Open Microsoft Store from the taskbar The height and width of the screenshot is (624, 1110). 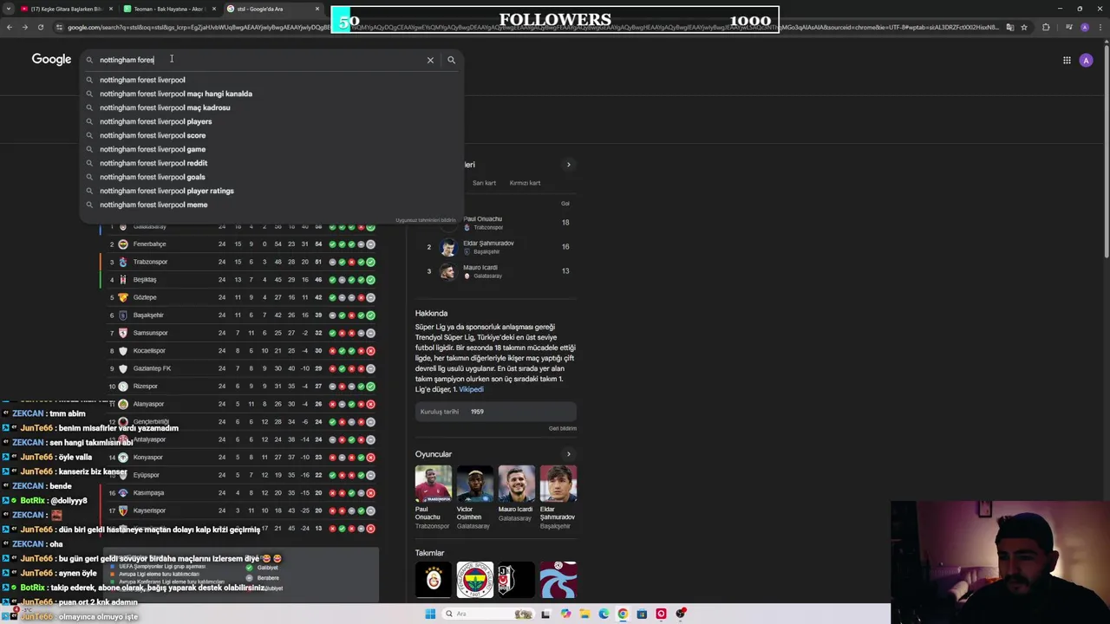point(642,614)
